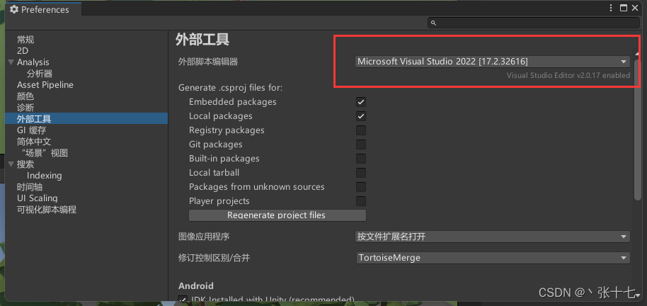Click the Preferences gear icon in tab
647x306 pixels.
coord(14,9)
